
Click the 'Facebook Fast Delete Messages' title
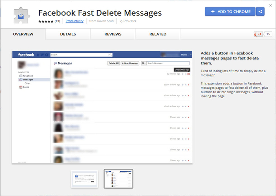[100, 13]
